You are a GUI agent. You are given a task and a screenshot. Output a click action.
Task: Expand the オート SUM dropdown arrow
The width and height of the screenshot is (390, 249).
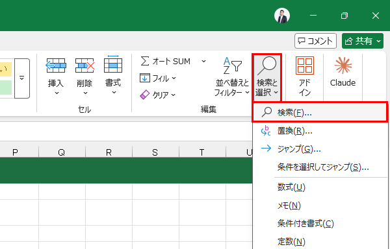point(203,61)
